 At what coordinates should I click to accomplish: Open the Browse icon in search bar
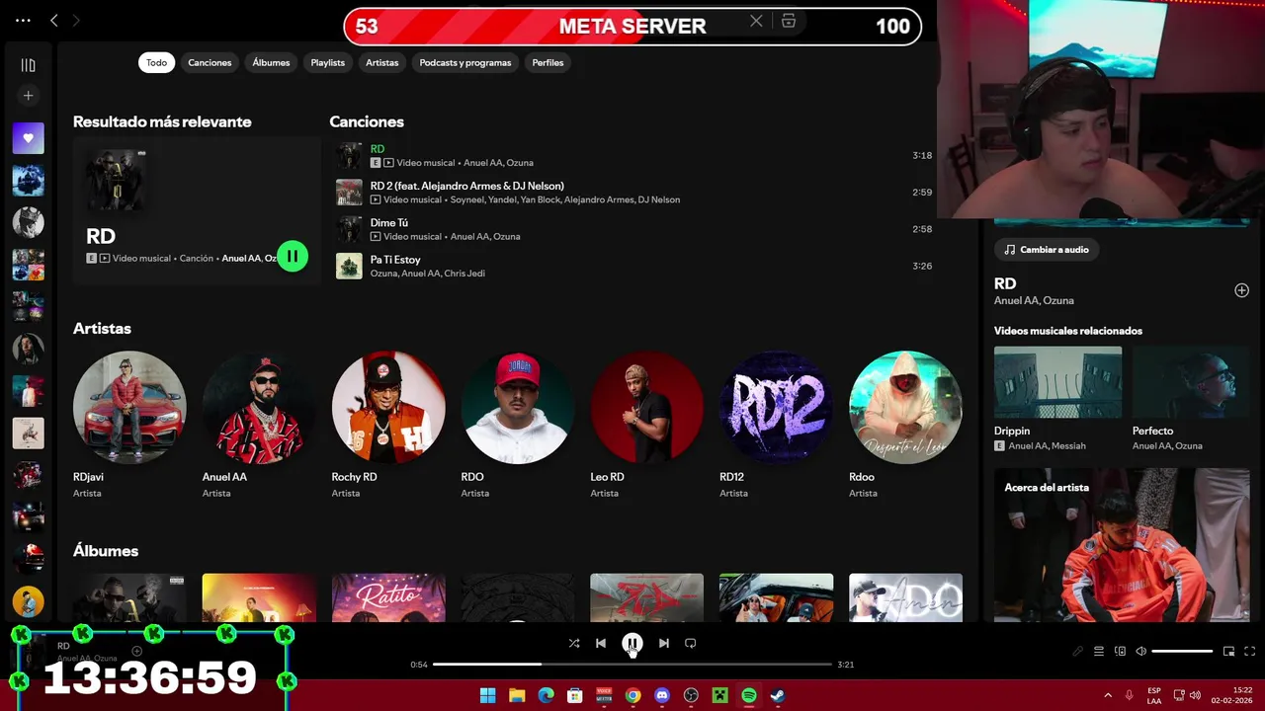789,21
